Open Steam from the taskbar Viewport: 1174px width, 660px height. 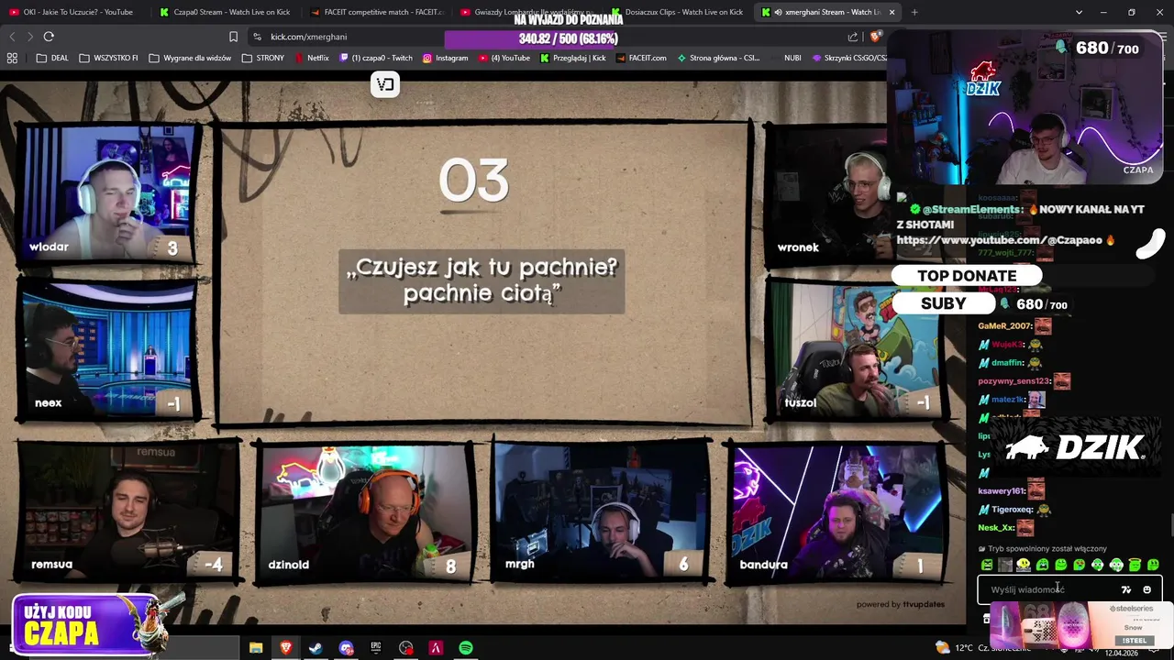tap(316, 648)
